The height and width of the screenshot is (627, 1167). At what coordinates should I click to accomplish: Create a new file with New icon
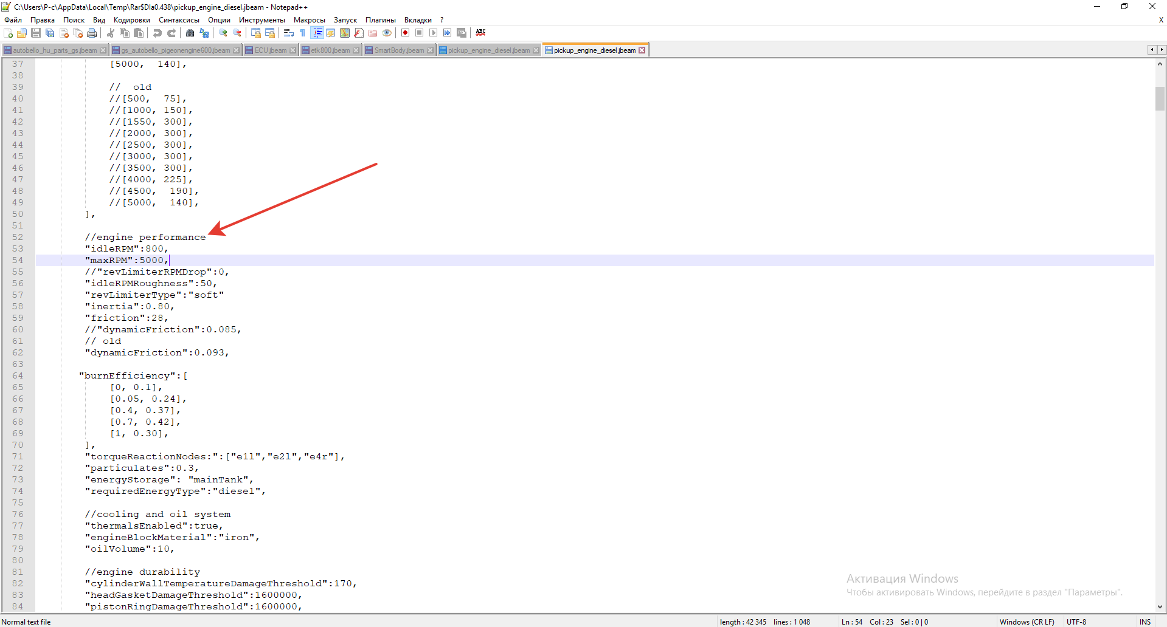point(9,33)
